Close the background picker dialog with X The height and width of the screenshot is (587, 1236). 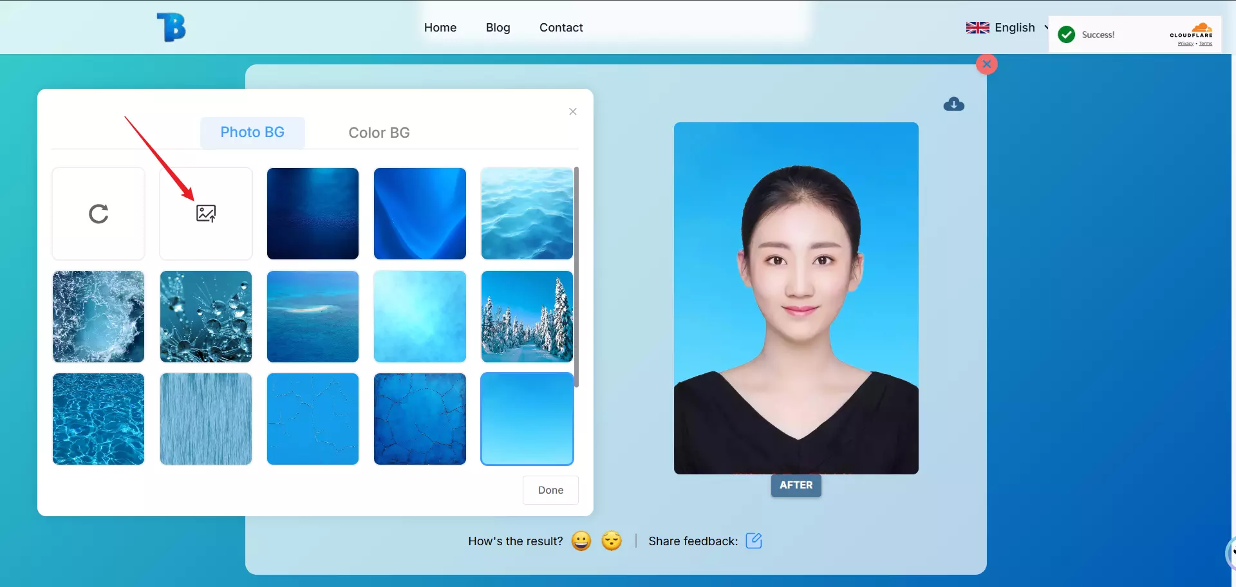[x=573, y=112]
